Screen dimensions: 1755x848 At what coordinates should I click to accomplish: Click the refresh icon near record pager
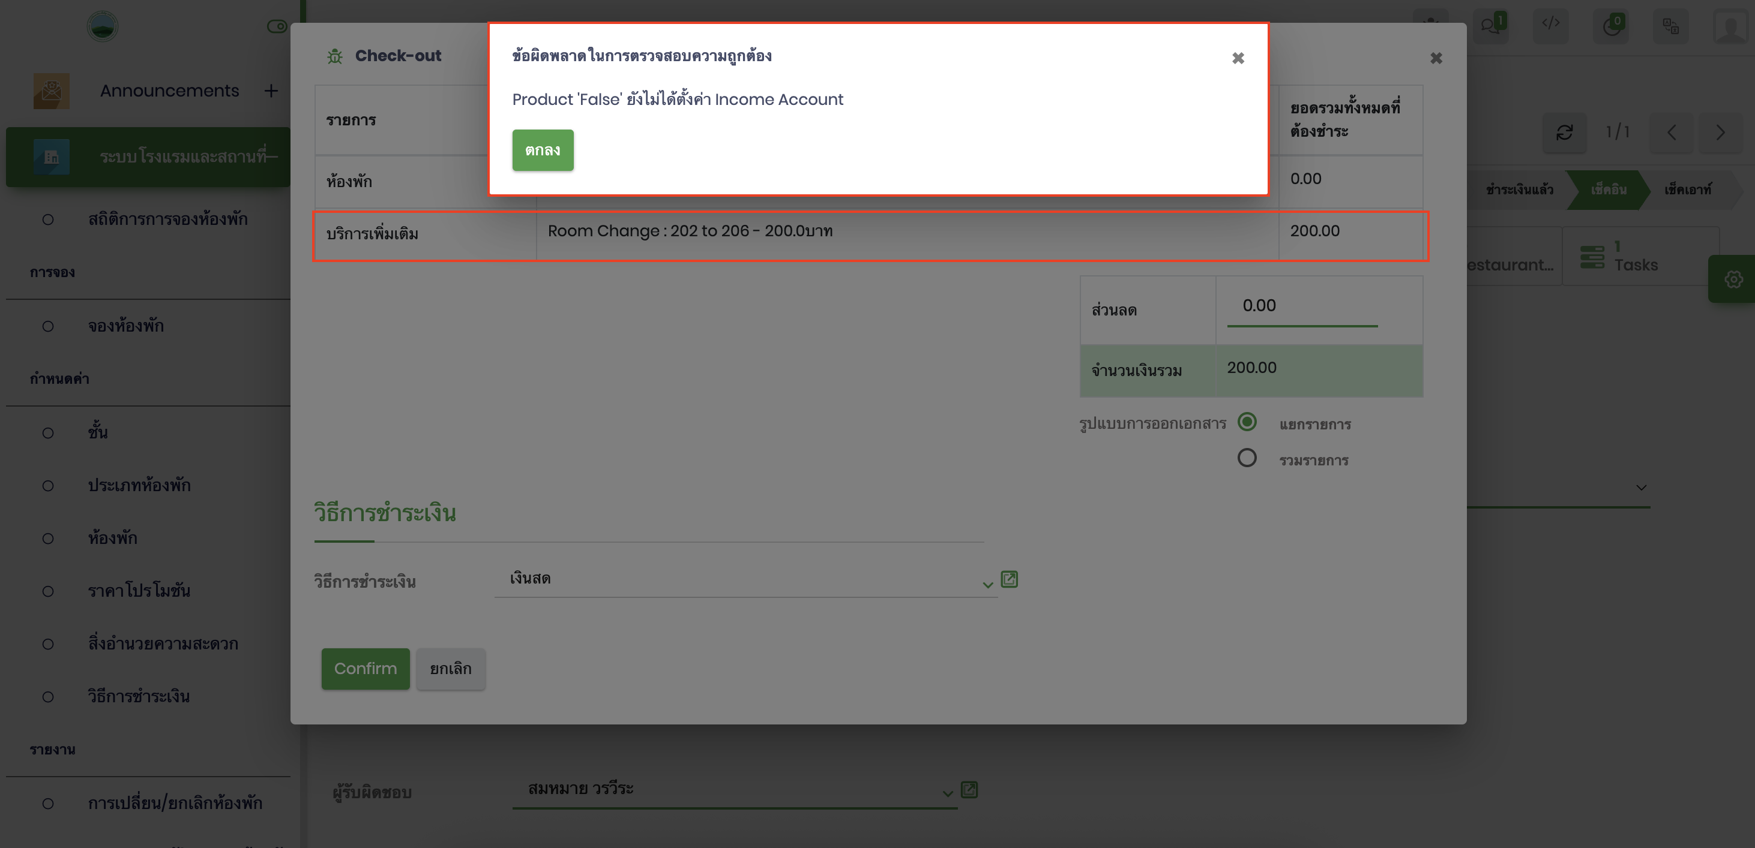(1564, 132)
